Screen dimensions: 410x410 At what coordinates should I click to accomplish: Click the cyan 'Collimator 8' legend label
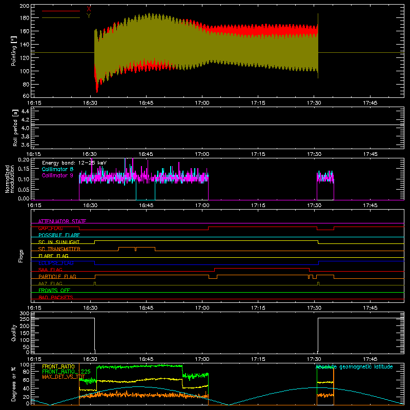[57, 169]
